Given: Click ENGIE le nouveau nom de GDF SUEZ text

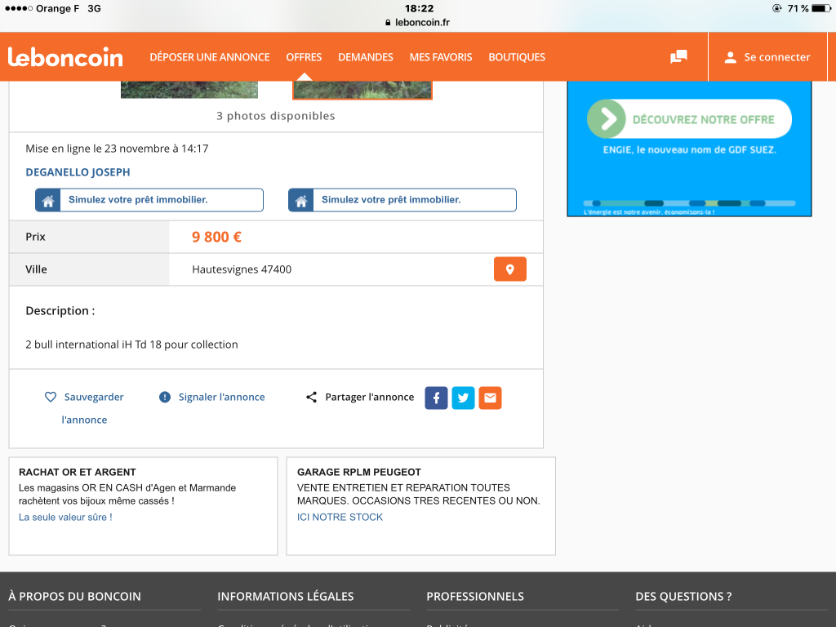Looking at the screenshot, I should (x=689, y=150).
